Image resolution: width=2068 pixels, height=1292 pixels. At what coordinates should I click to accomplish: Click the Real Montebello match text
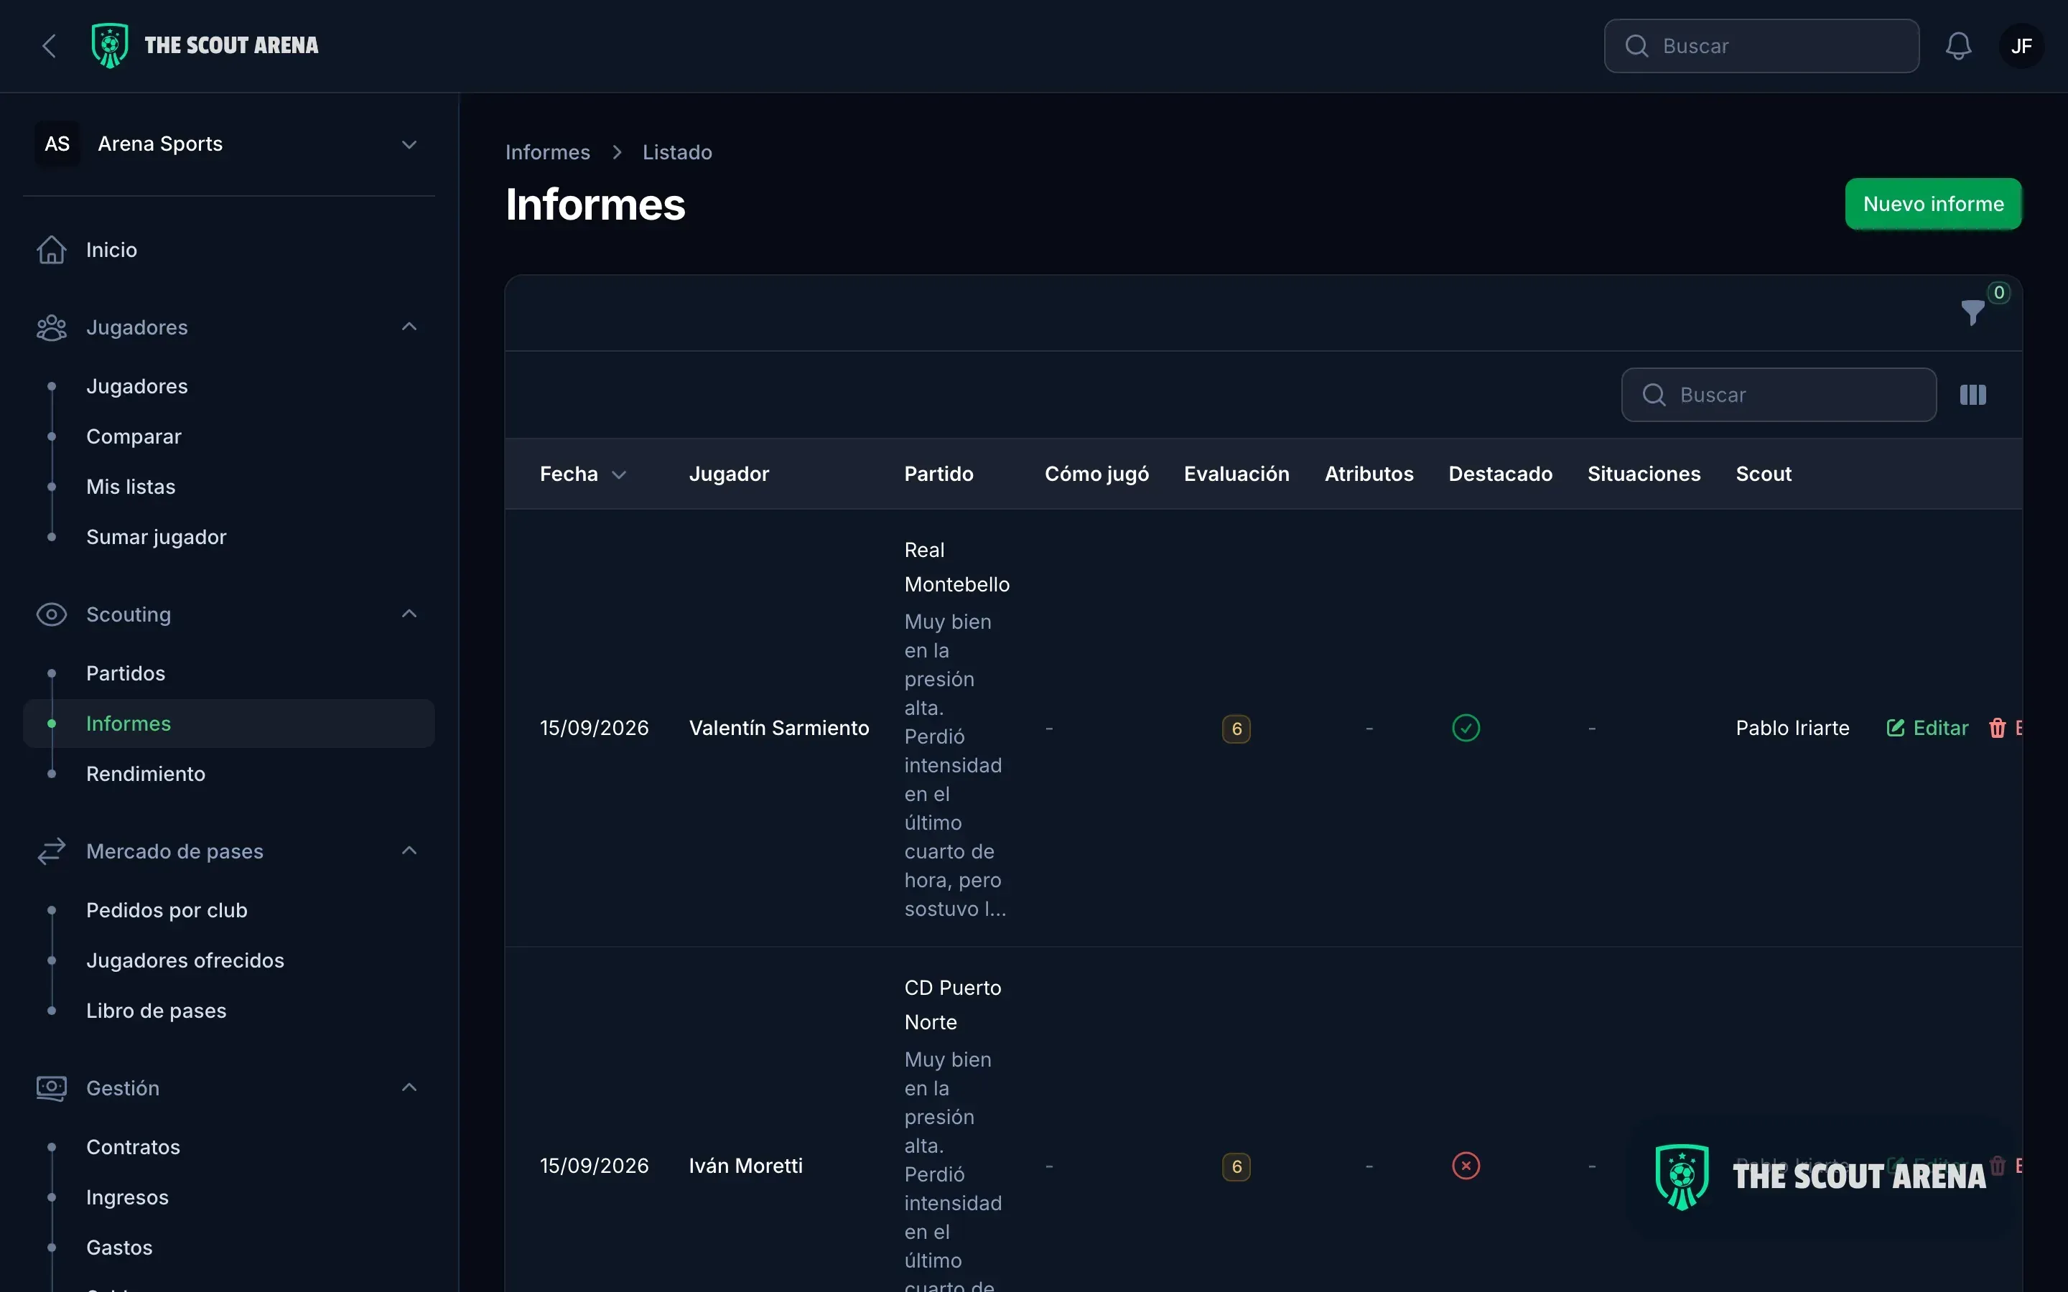coord(956,567)
